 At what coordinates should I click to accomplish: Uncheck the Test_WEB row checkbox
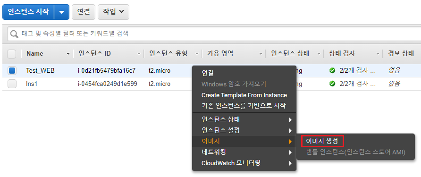(12, 71)
